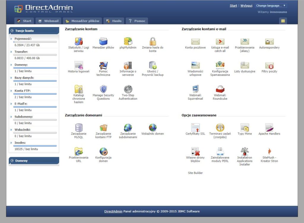Select the Inodes value 18325 / bez limitu

click(x=26, y=149)
